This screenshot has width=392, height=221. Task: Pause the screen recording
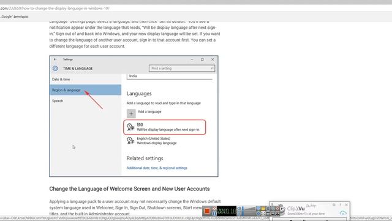coord(214,214)
